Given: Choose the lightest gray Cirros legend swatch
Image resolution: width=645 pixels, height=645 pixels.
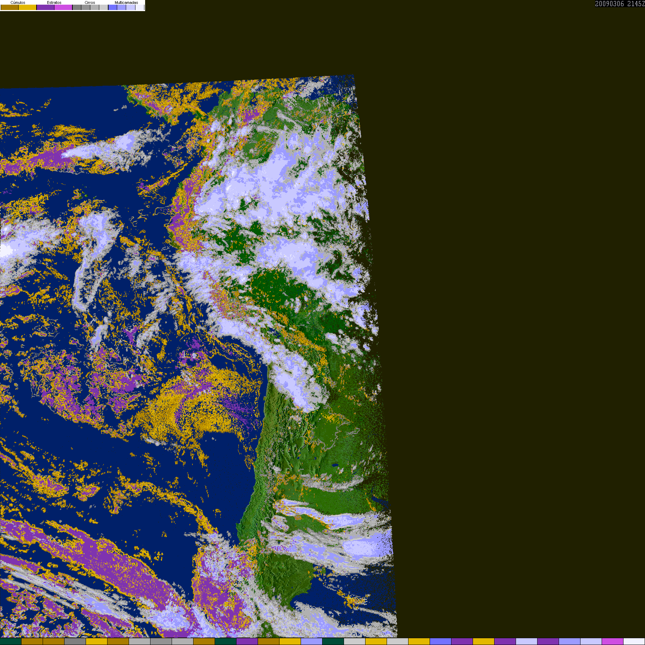Looking at the screenshot, I should [x=104, y=8].
